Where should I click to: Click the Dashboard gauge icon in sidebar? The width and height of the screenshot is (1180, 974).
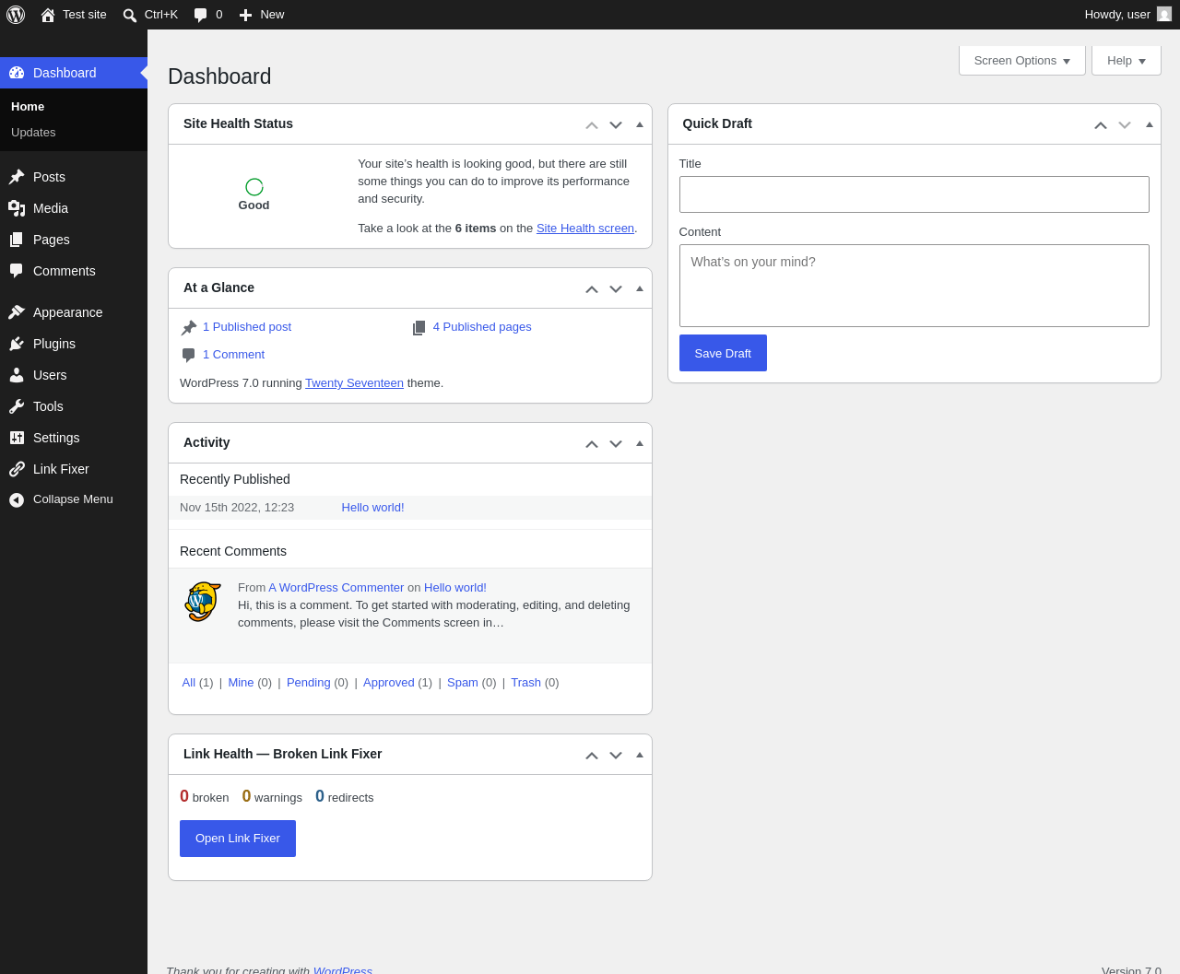coord(17,73)
